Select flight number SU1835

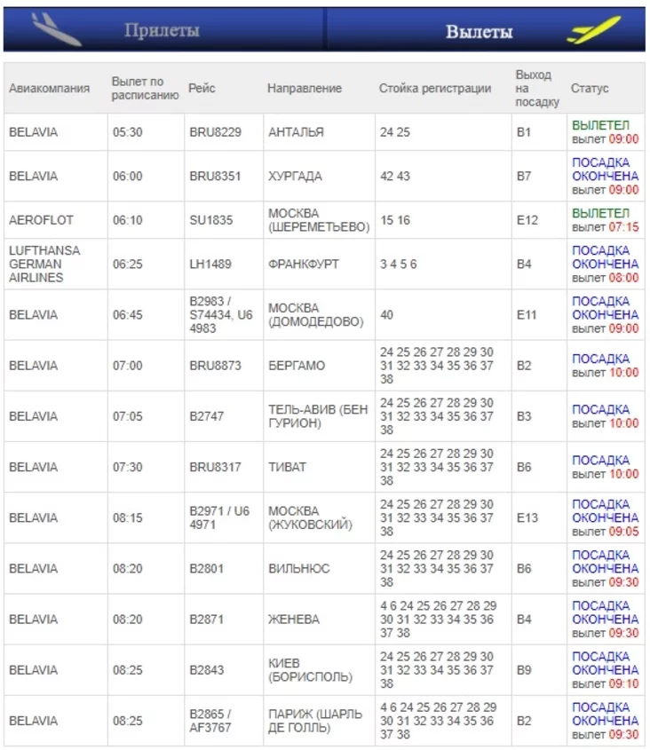click(211, 220)
